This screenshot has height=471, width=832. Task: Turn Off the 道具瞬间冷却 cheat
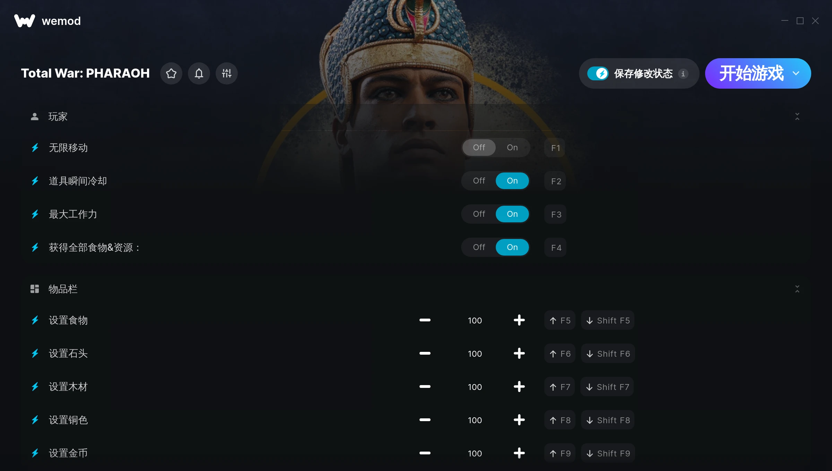(x=479, y=181)
